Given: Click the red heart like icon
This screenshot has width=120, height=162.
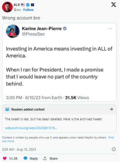Looking at the screenshot, I should pos(5,158).
